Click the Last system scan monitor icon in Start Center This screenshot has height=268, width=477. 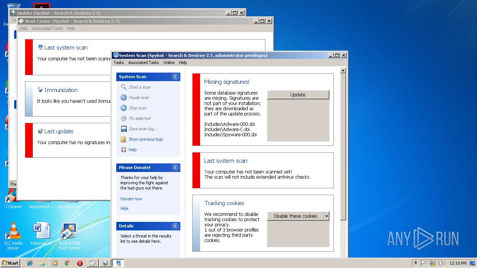[x=40, y=47]
